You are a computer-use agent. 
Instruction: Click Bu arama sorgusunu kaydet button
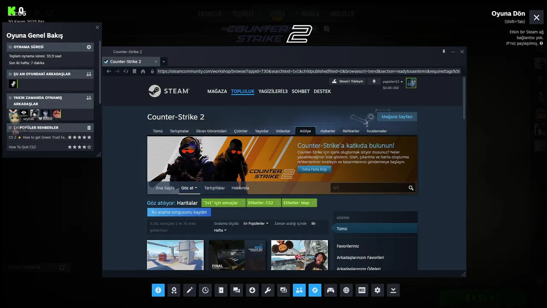pyautogui.click(x=179, y=212)
